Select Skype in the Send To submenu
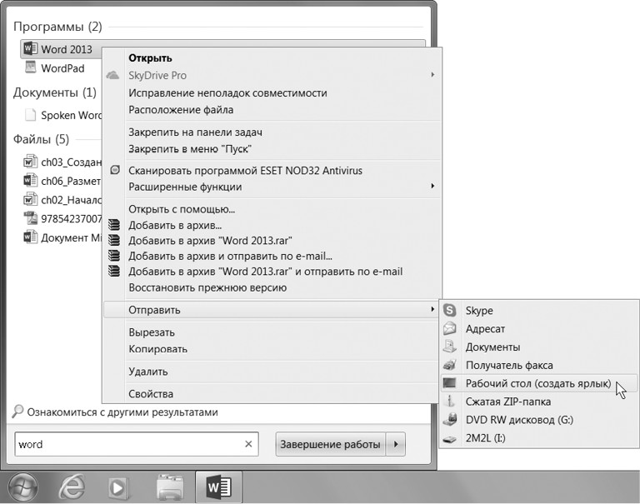640x504 pixels. [479, 311]
